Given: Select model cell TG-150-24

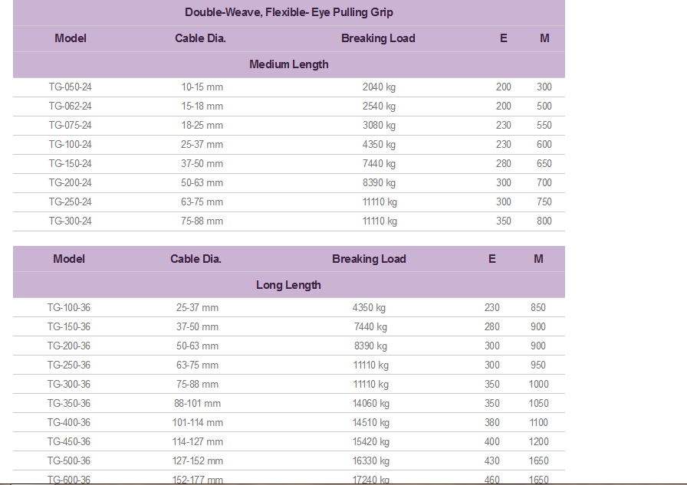Looking at the screenshot, I should point(70,164).
